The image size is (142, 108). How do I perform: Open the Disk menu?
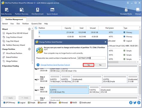click(18, 24)
